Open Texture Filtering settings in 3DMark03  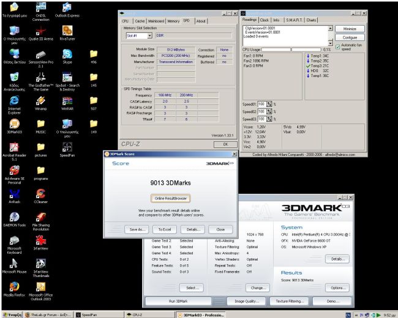click(290, 301)
